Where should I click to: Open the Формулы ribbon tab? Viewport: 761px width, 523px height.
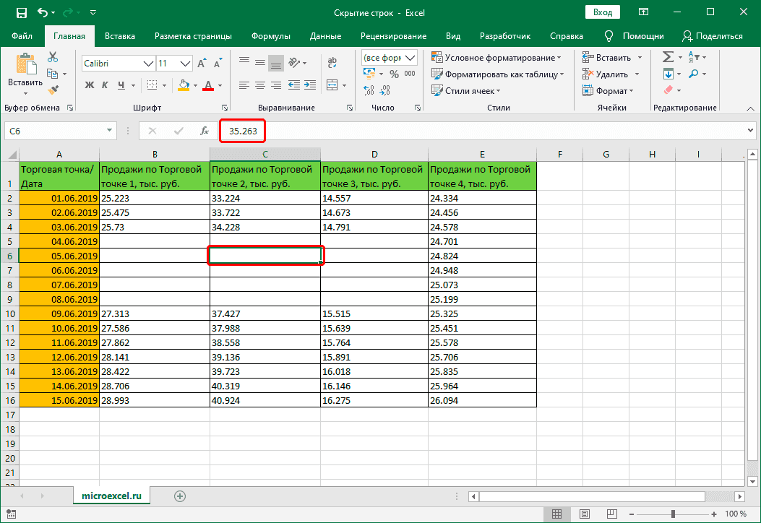[271, 36]
